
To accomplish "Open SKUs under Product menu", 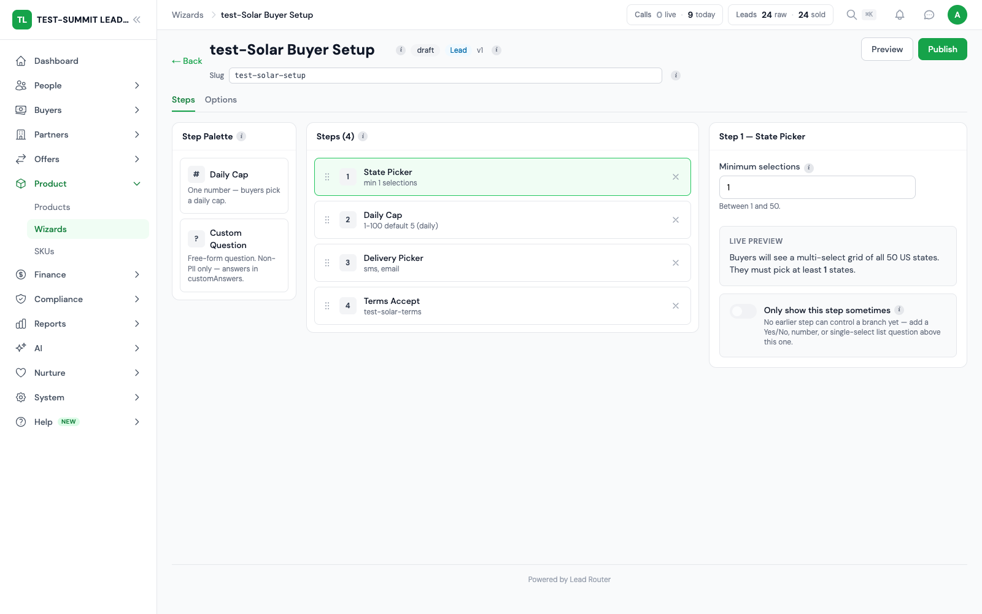I will pyautogui.click(x=88, y=251).
